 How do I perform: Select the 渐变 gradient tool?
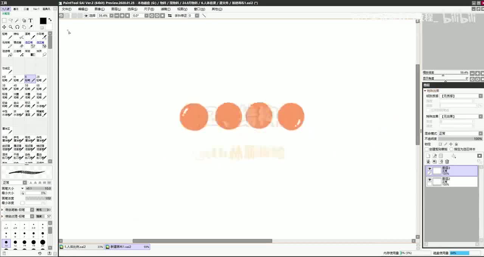click(x=30, y=53)
